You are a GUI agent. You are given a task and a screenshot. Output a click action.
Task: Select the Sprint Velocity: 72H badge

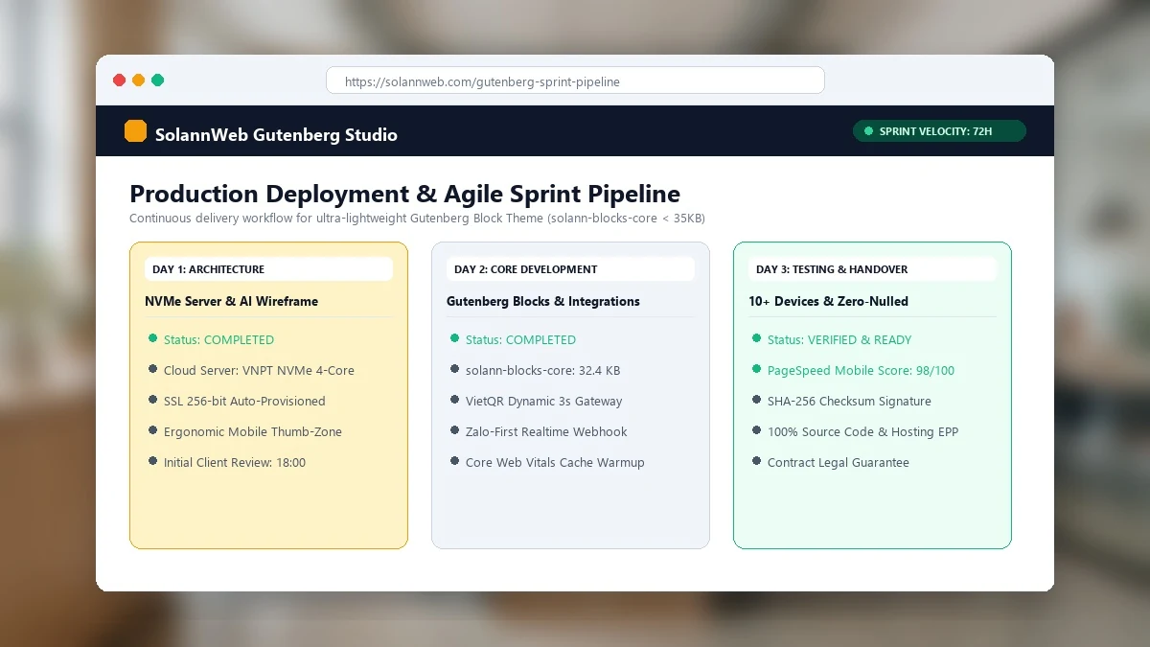click(939, 131)
